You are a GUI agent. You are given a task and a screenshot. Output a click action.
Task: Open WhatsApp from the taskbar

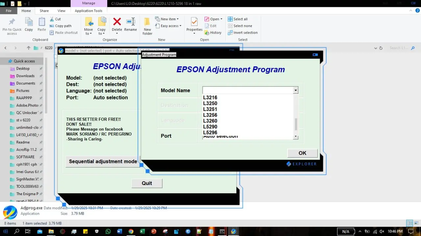click(x=108, y=231)
